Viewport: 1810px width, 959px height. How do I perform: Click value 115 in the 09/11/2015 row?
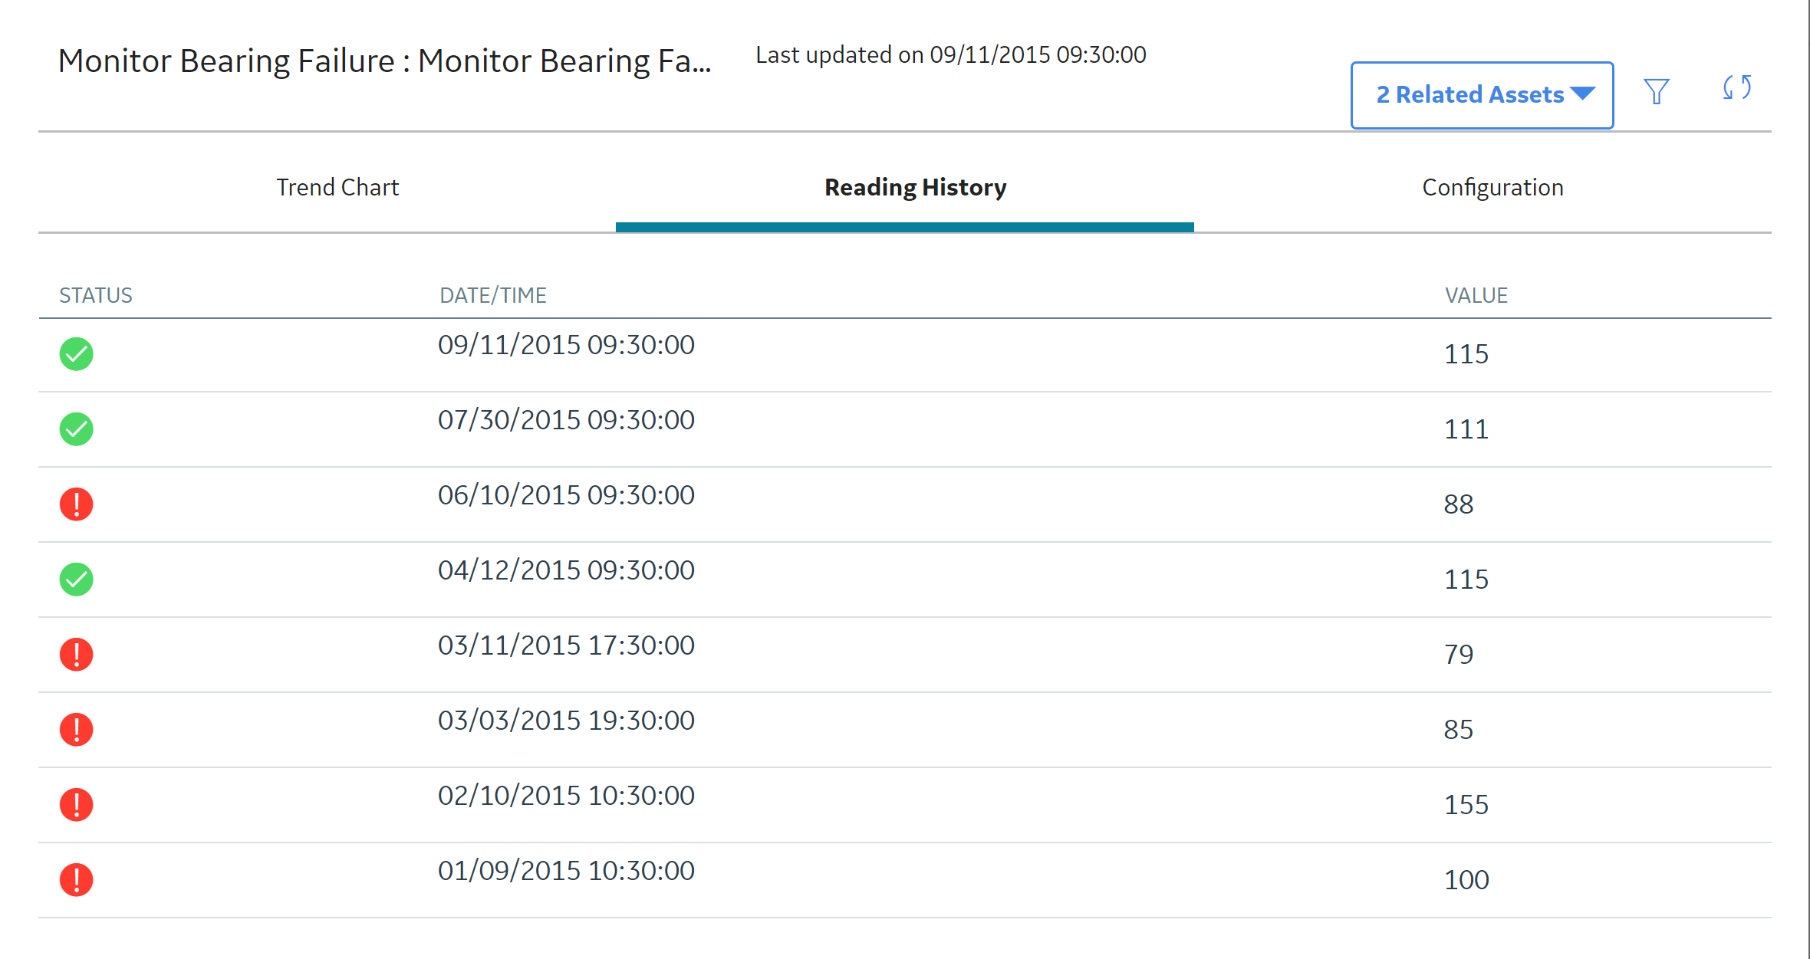pyautogui.click(x=1466, y=354)
